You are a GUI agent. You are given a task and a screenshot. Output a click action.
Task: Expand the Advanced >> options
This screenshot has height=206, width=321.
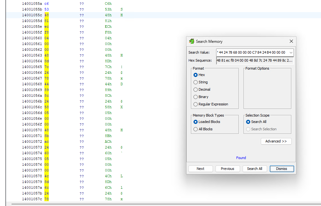276,141
